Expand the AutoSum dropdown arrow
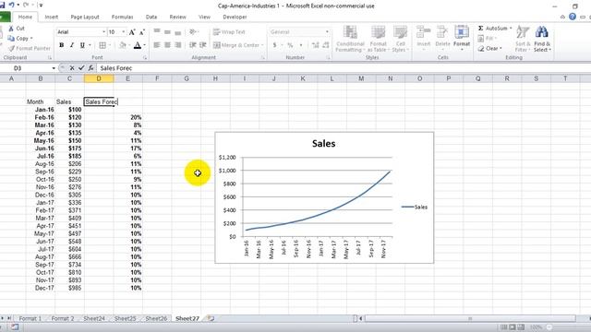Screen dimensions: 591x332 [511, 29]
